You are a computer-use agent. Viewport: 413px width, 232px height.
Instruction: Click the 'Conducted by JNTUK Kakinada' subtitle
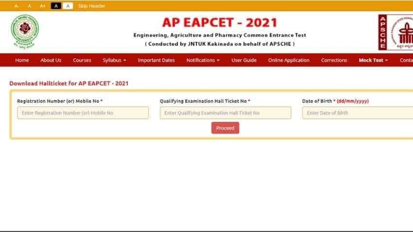220,44
